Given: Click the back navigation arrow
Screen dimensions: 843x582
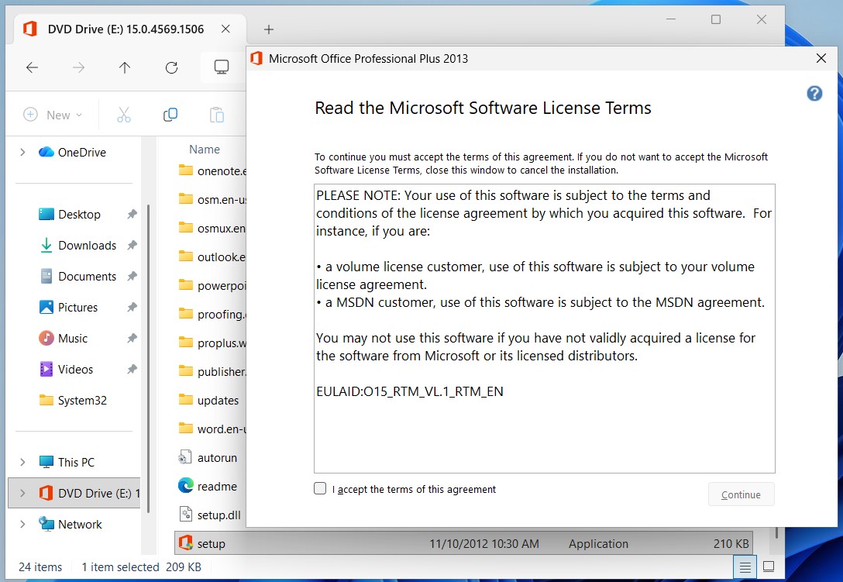Looking at the screenshot, I should click(x=32, y=67).
